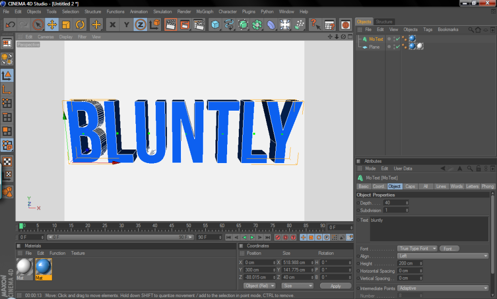Switch to the Caps attributes tab
This screenshot has height=299, width=497.
coord(410,186)
